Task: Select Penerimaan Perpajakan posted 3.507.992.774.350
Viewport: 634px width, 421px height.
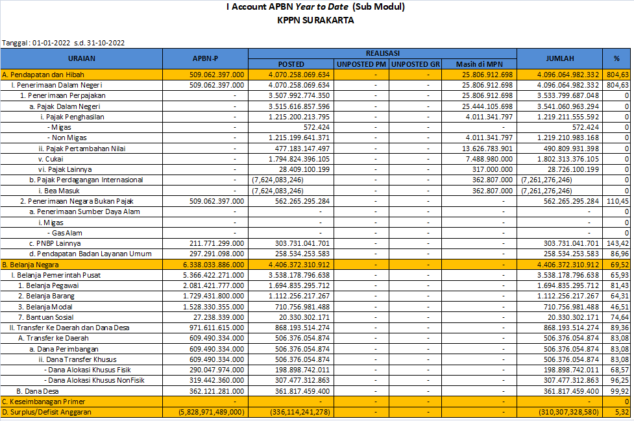Action: [299, 96]
